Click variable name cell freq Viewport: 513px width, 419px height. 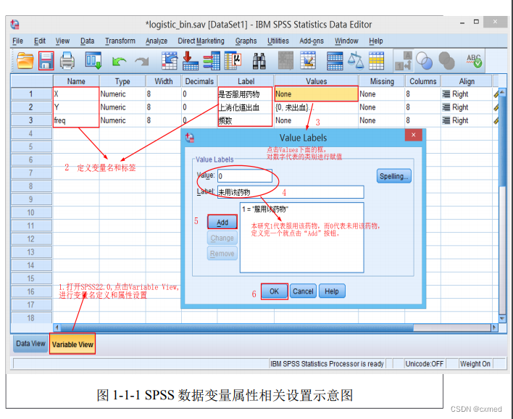(x=76, y=120)
